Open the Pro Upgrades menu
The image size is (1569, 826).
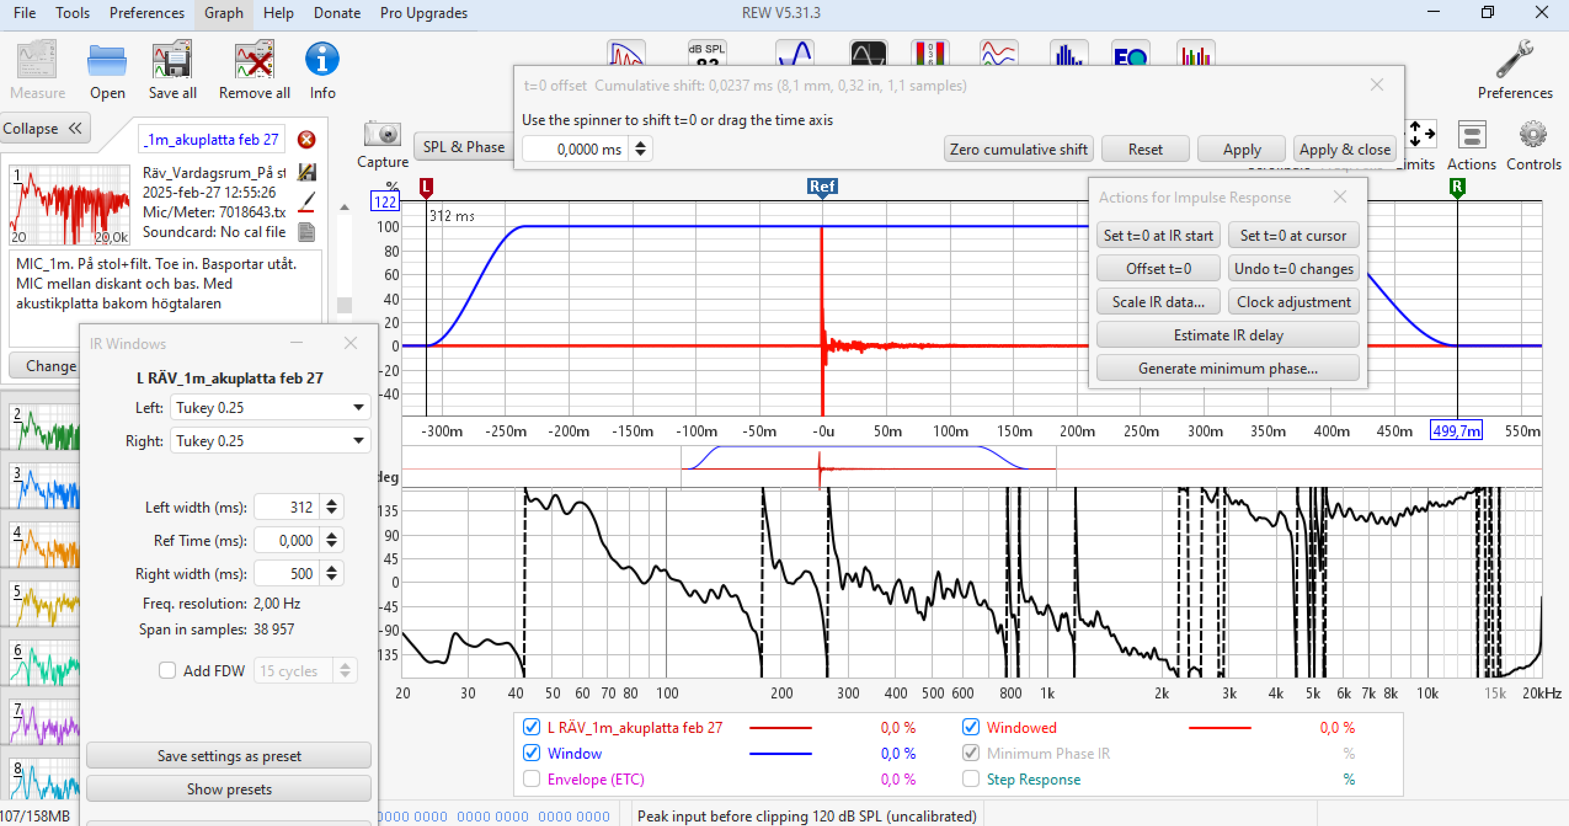[423, 13]
